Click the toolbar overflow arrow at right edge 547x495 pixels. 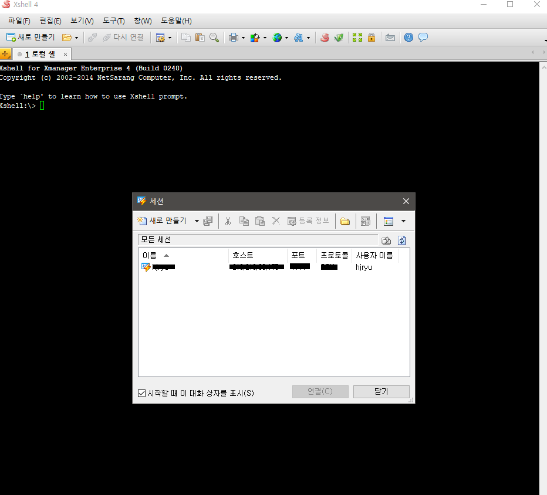coord(545,41)
